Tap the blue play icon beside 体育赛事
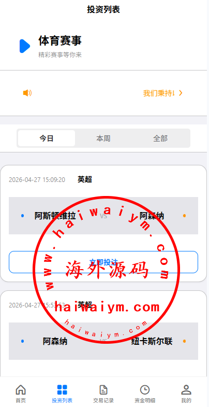This screenshot has width=209, height=407. click(x=25, y=46)
